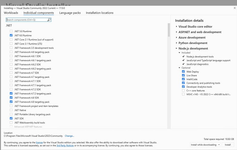This screenshot has height=150, width=237.
Task: Click the installation path text
Action: pyautogui.click(x=33, y=136)
